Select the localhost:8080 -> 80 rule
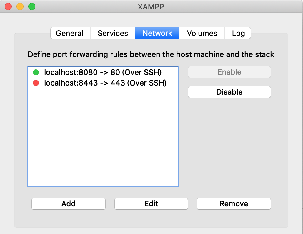Viewport: 303px width, 234px height. (103, 72)
